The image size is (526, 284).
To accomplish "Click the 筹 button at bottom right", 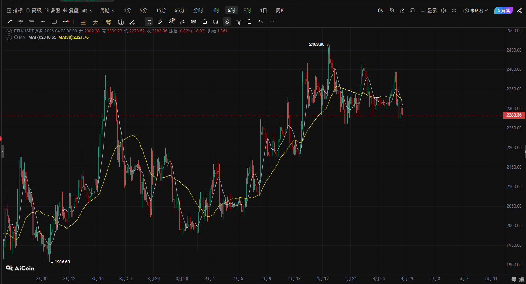I will pyautogui.click(x=514, y=279).
